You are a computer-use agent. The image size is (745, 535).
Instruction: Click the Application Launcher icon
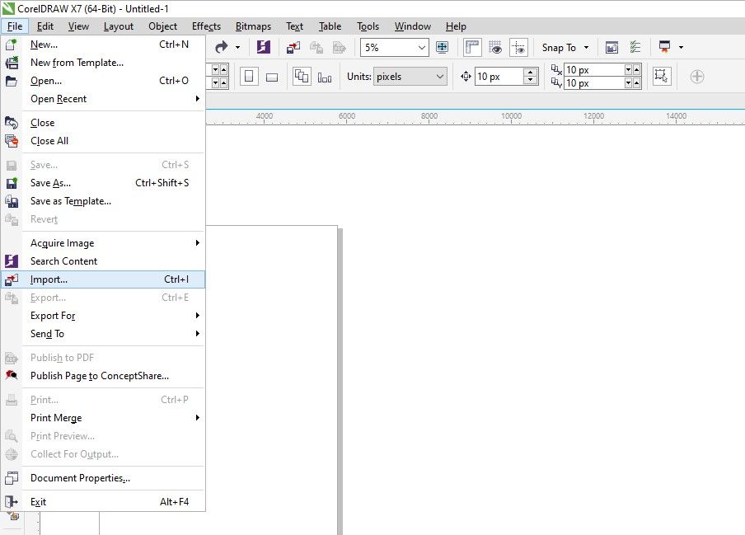click(x=665, y=46)
